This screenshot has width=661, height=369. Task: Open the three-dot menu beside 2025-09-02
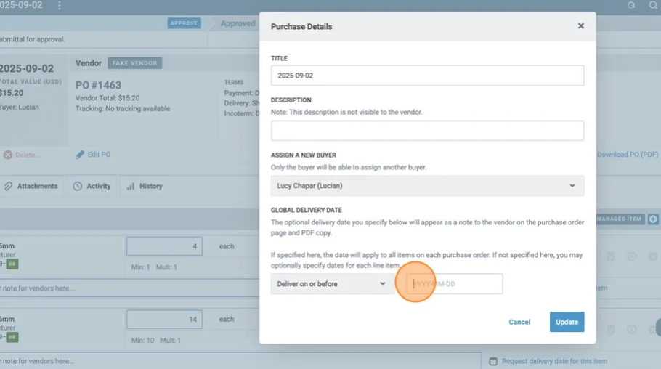click(x=59, y=6)
